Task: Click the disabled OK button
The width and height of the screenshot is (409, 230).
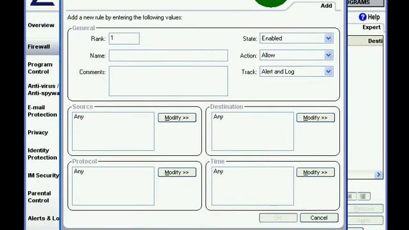Action: 278,218
